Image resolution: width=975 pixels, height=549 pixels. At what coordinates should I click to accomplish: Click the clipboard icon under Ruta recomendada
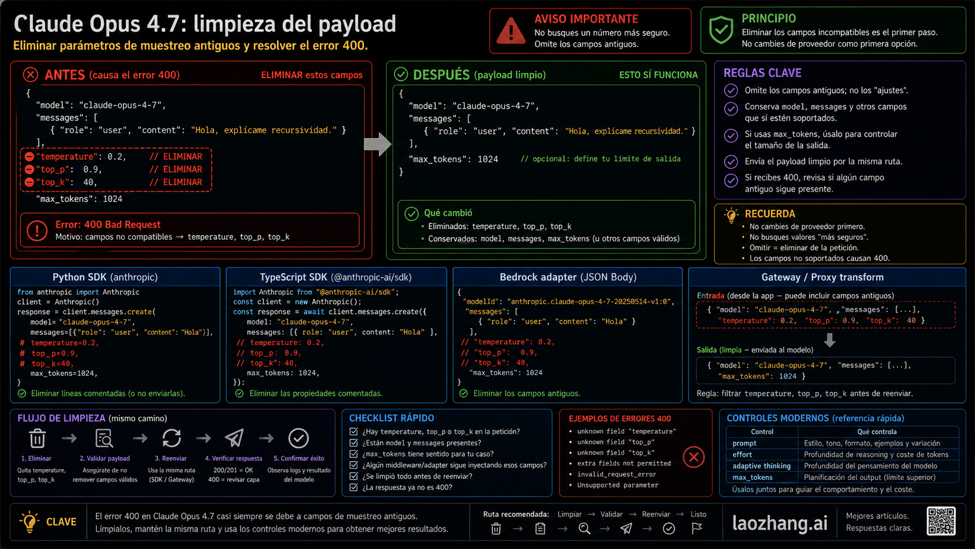click(x=541, y=529)
